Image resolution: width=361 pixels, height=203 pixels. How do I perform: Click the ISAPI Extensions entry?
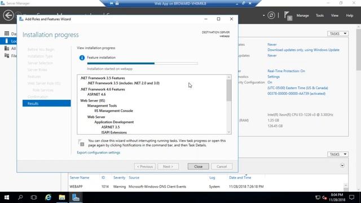[114, 133]
